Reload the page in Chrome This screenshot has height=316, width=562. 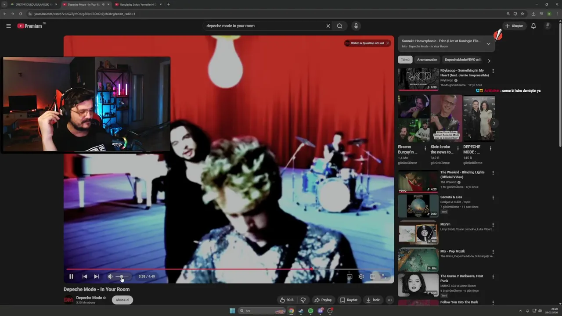(x=21, y=14)
